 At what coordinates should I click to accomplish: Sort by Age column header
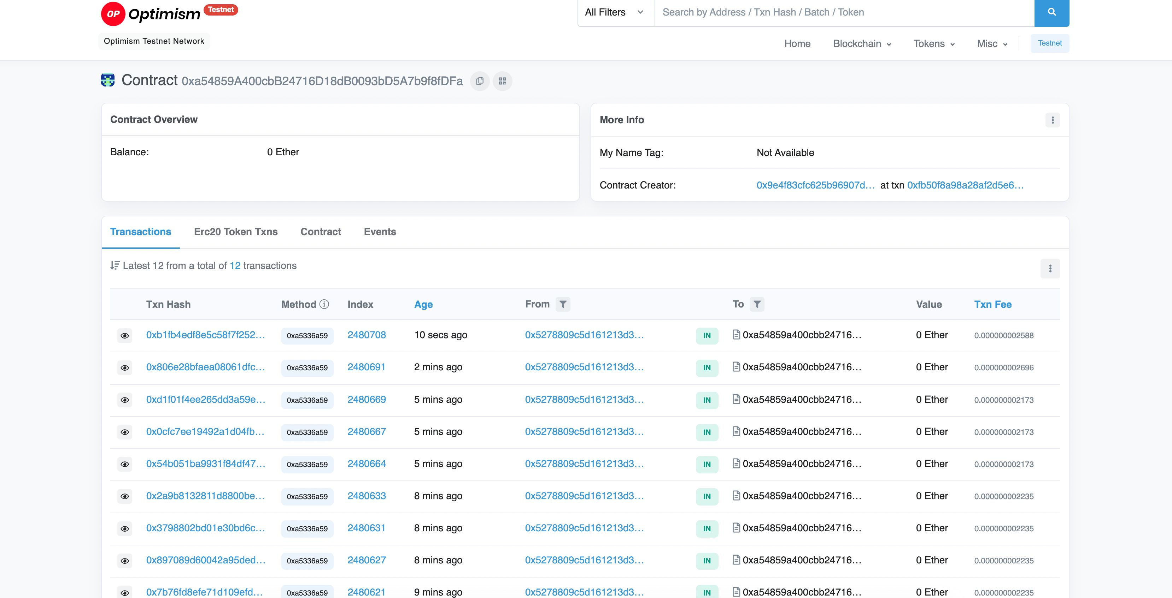(x=423, y=304)
